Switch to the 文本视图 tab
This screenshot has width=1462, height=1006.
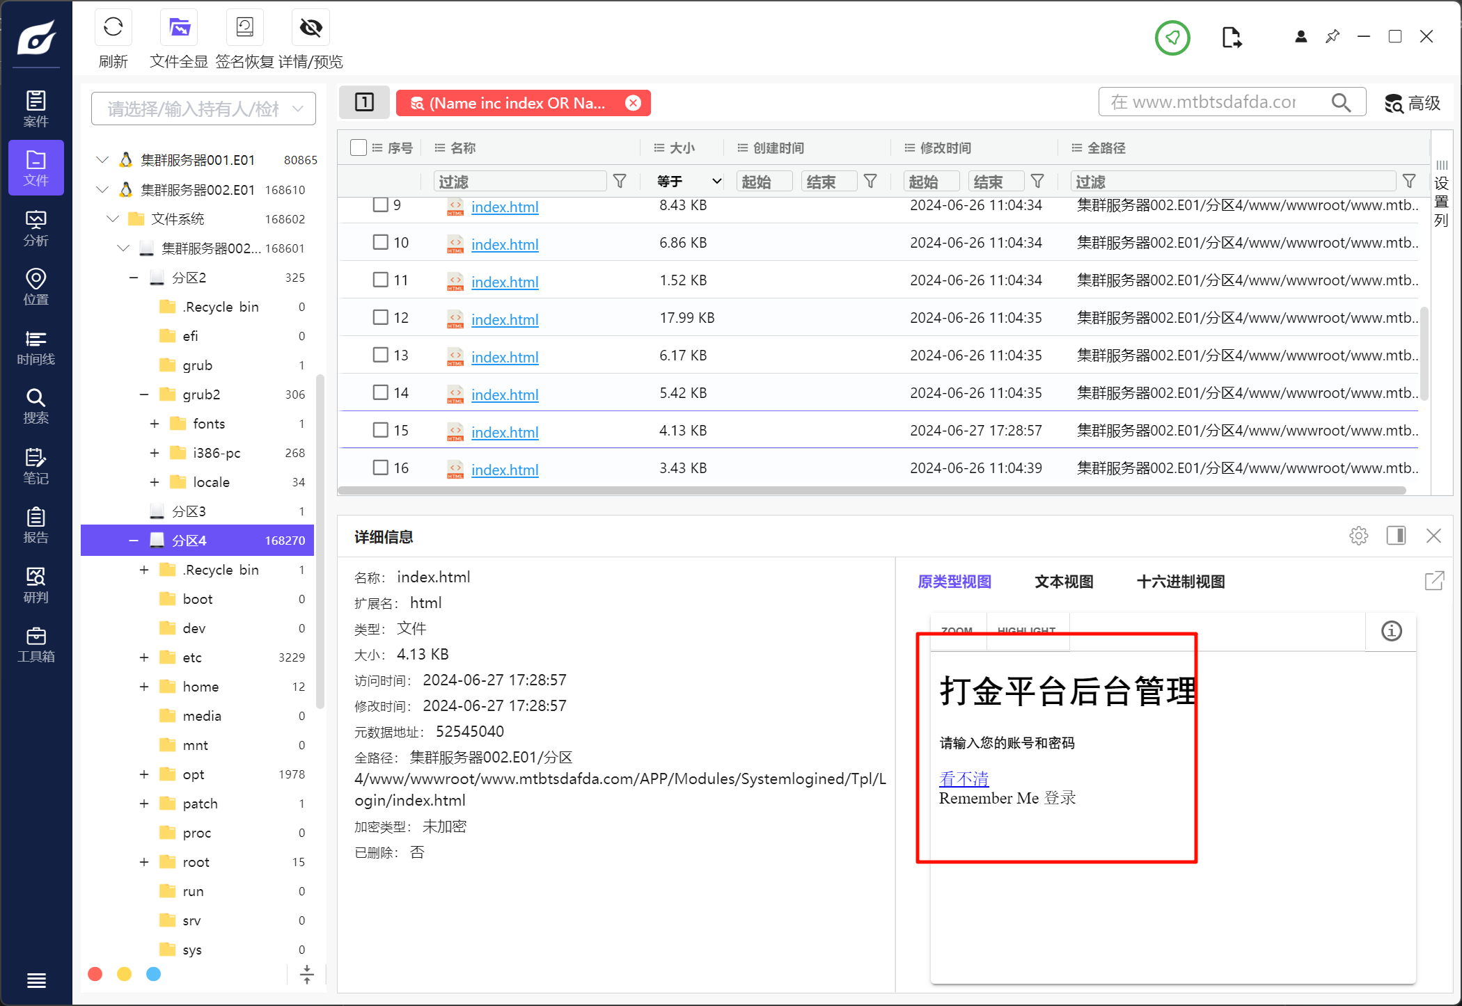point(1063,582)
